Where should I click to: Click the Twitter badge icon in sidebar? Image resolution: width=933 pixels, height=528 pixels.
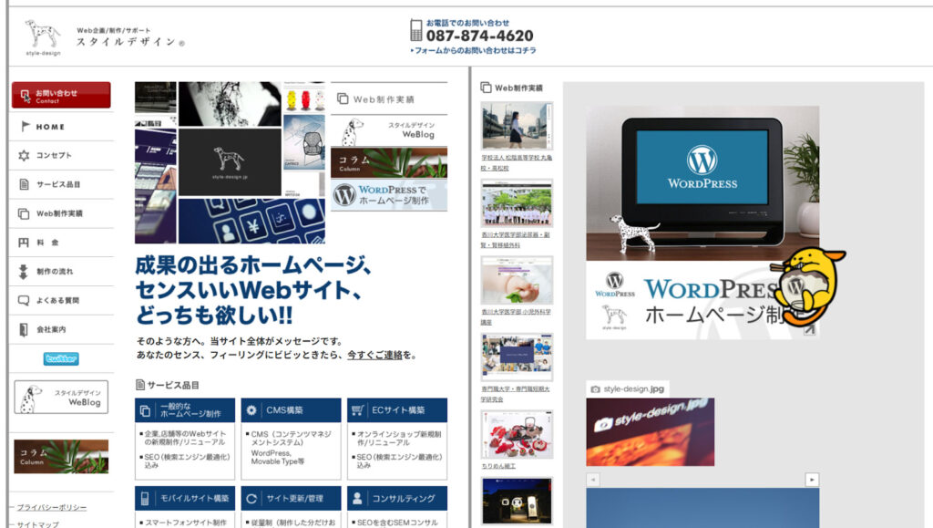click(x=61, y=358)
